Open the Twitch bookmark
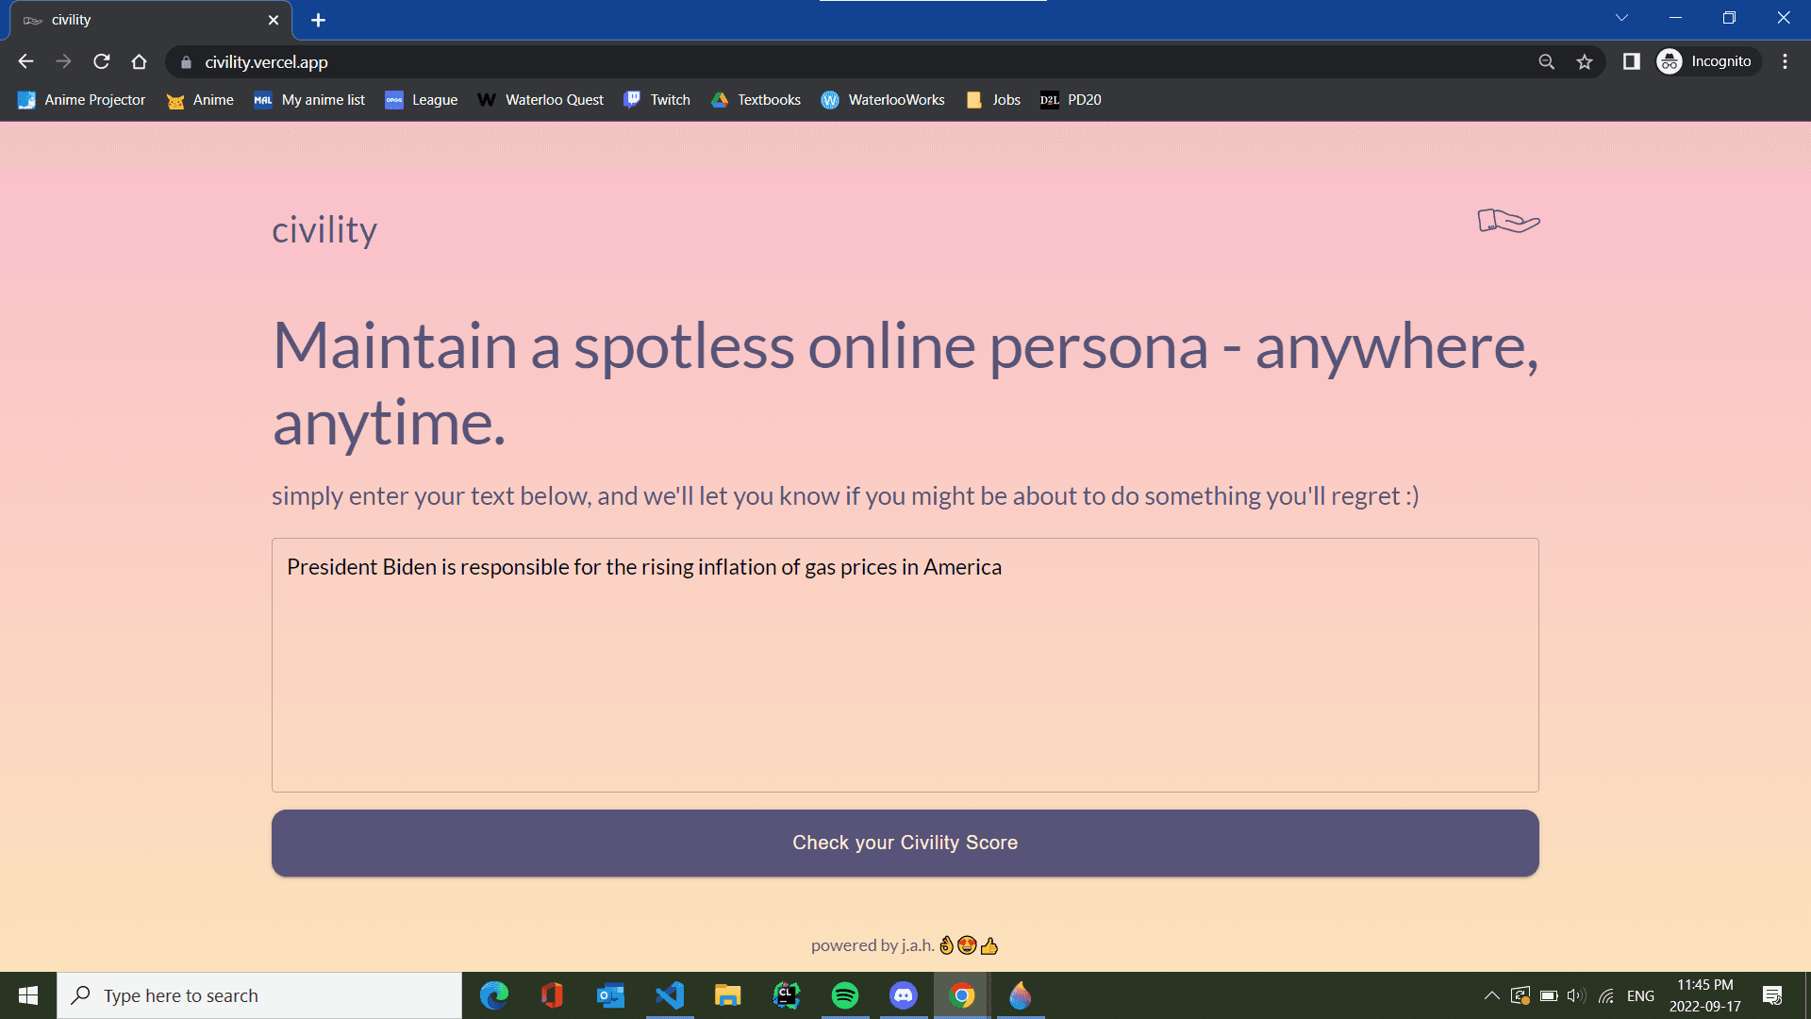 point(657,100)
